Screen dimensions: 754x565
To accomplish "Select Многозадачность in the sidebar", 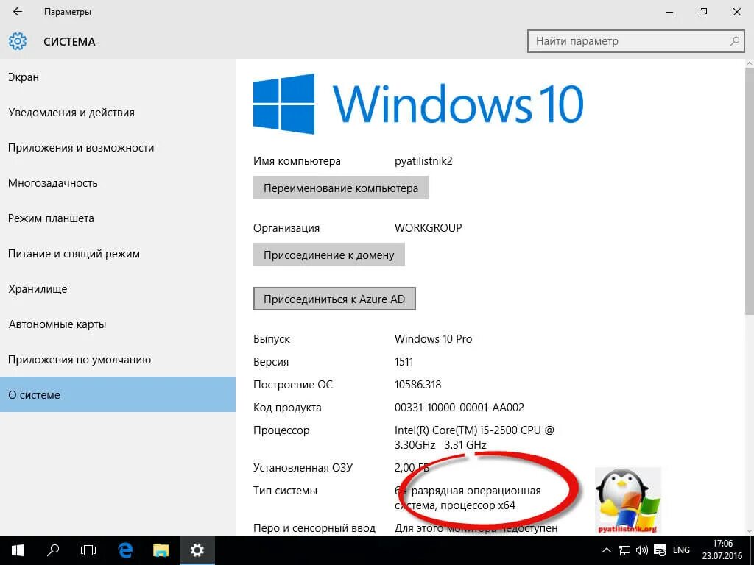I will (118, 183).
